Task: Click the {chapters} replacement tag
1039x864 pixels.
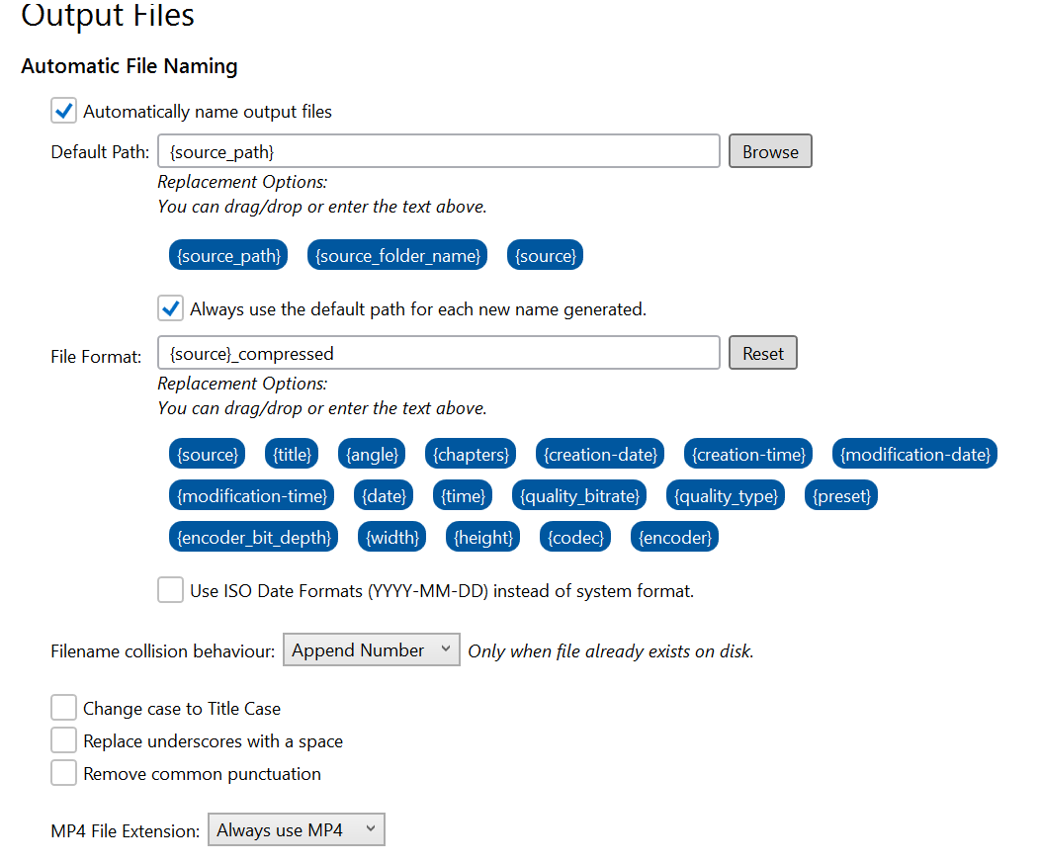Action: [x=471, y=454]
